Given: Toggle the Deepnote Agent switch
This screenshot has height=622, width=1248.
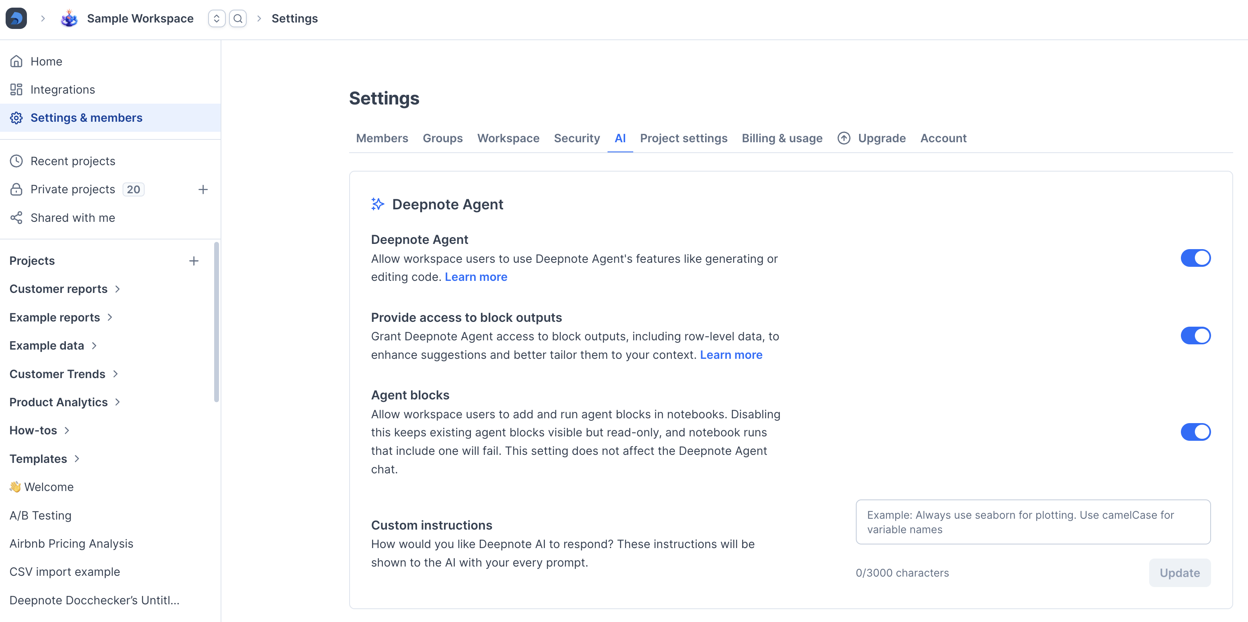Looking at the screenshot, I should [x=1196, y=258].
